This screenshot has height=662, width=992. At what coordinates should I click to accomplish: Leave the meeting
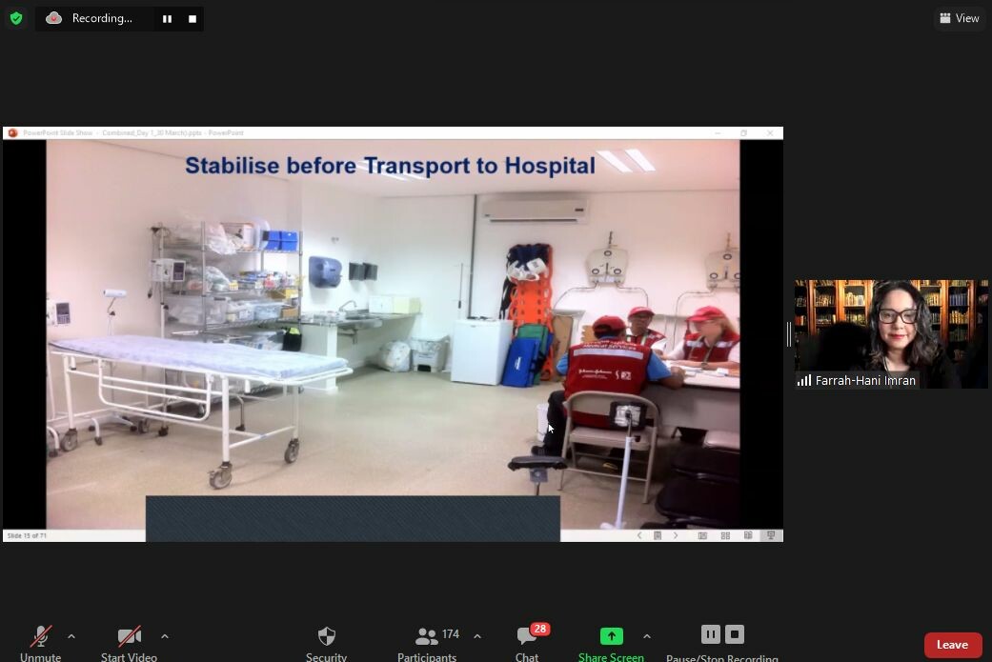coord(952,645)
